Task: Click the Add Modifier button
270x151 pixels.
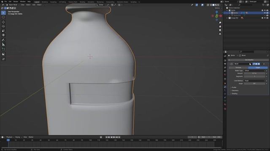Action: click(248, 60)
